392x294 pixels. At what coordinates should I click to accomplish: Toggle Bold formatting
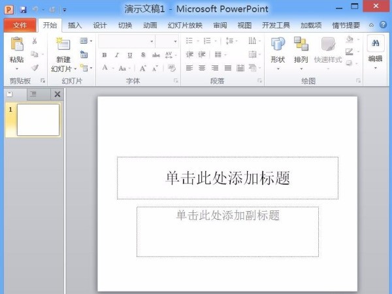click(x=105, y=55)
